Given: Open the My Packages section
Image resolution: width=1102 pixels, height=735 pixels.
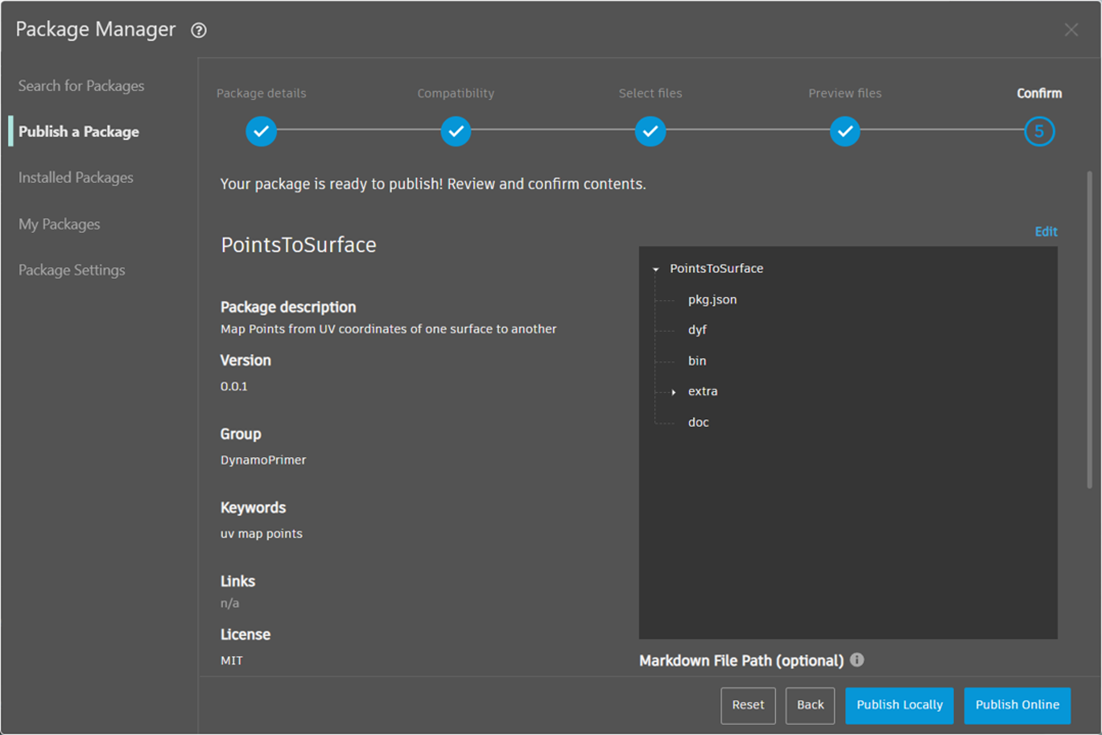Looking at the screenshot, I should point(59,224).
